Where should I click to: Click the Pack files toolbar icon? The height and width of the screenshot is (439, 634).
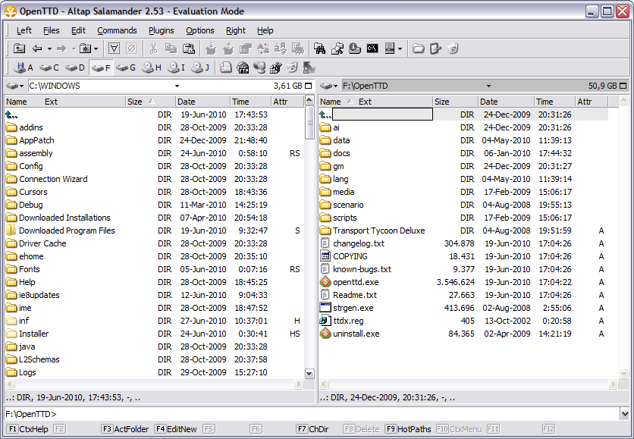(211, 49)
